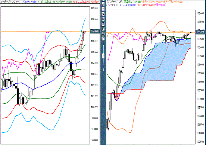Click the L label above the zoom slider
The image size is (206, 145).
click(103, 43)
